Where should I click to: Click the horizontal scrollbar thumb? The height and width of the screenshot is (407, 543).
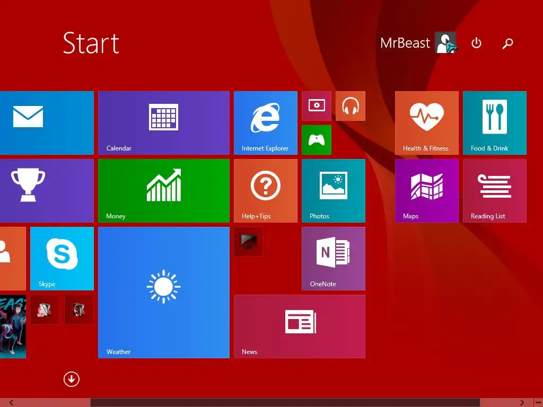tap(285, 403)
